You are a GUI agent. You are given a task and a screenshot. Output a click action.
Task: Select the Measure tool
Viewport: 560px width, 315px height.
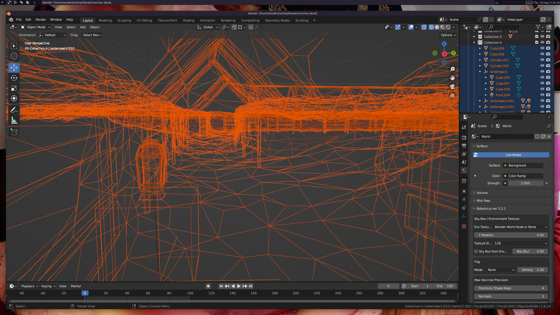pos(14,120)
